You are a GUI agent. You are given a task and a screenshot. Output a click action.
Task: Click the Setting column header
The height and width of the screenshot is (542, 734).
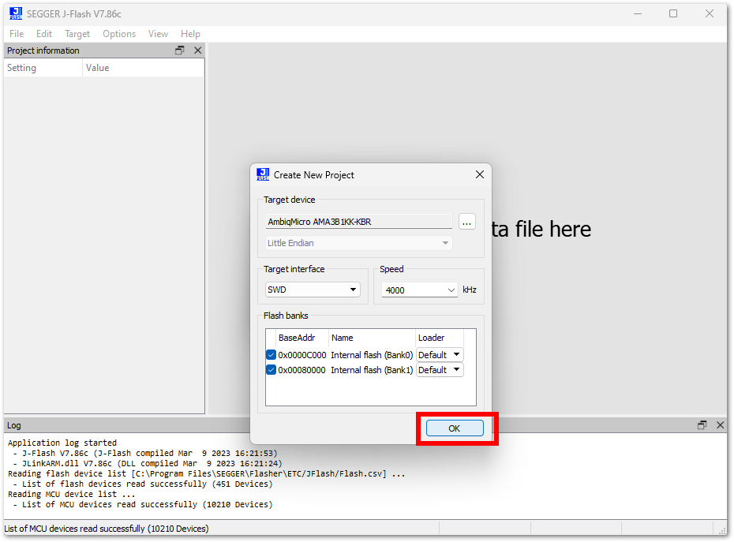43,68
